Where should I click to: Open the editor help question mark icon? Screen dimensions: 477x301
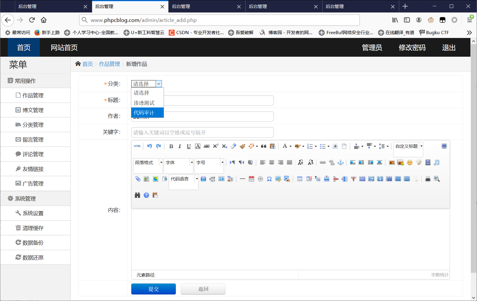pyautogui.click(x=146, y=195)
